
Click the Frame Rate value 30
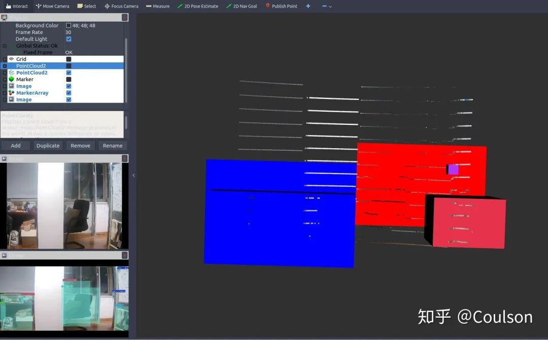[x=68, y=32]
